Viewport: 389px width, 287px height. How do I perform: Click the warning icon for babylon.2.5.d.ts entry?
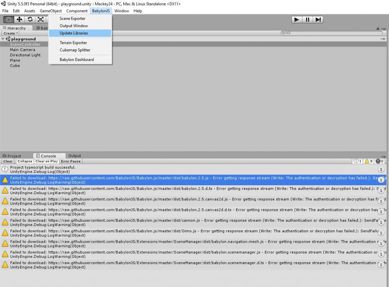5,191
